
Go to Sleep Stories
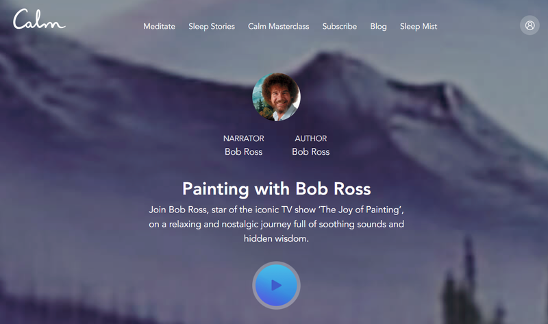212,27
